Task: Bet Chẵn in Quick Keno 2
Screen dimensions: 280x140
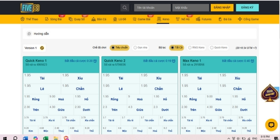Action: 159,89
